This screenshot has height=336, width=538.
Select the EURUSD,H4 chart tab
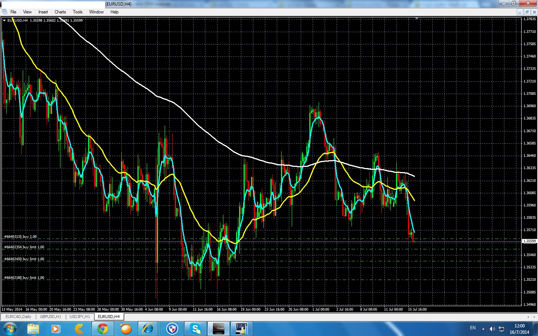(109, 317)
